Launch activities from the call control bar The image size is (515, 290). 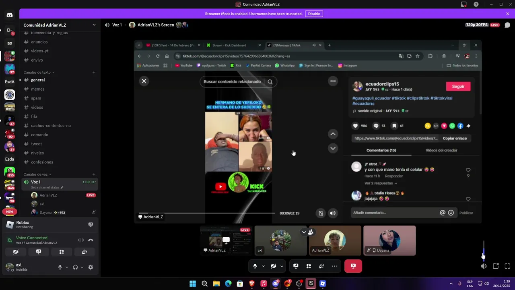click(309, 266)
